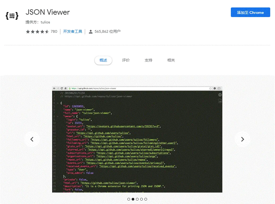Click the back arrow in screenshot browser
Screen dimensions: 275x204
[54, 88]
